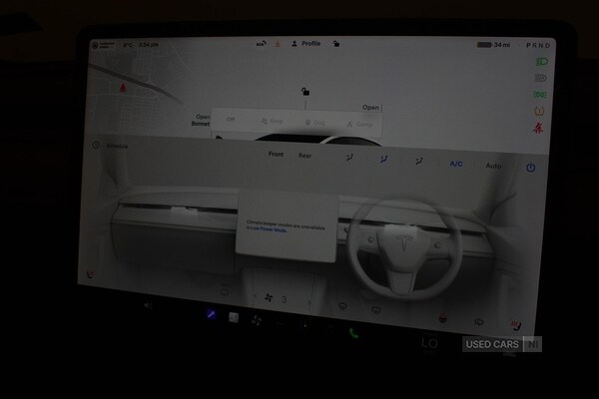The width and height of the screenshot is (599, 399).
Task: Tap the blue climate power button
Action: coord(531,168)
